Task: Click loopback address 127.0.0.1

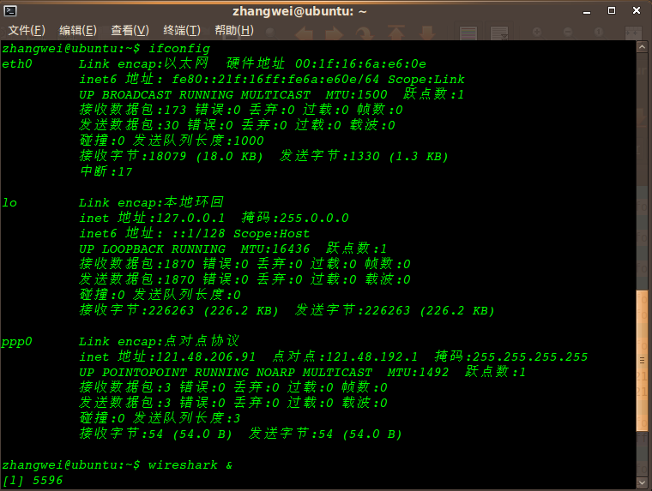Action: 190,219
